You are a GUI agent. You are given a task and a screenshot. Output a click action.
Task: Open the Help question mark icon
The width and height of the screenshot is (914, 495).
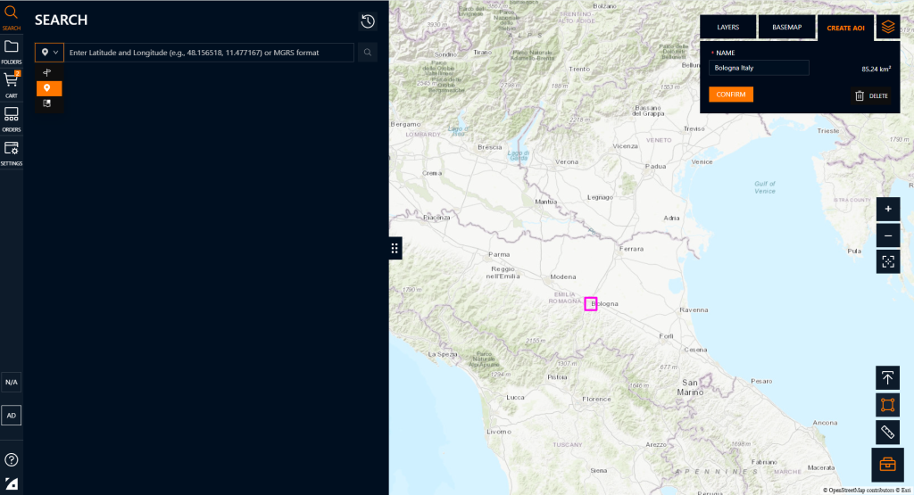click(11, 459)
